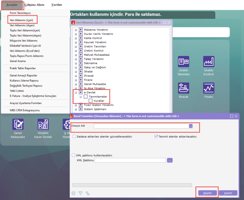Expand the Sistem İşletmeni tree node
Image resolution: width=244 pixels, height=200 pixels.
coord(76,109)
